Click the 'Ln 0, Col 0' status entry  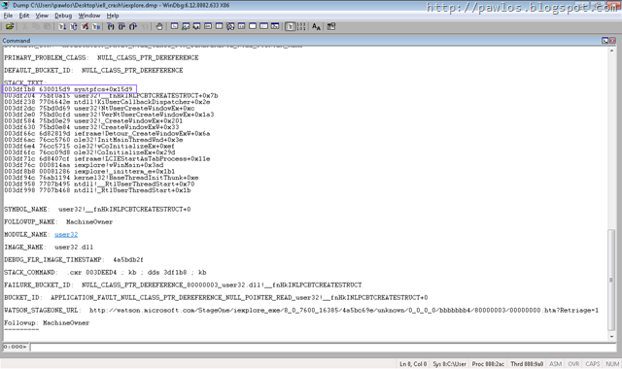[x=413, y=364]
